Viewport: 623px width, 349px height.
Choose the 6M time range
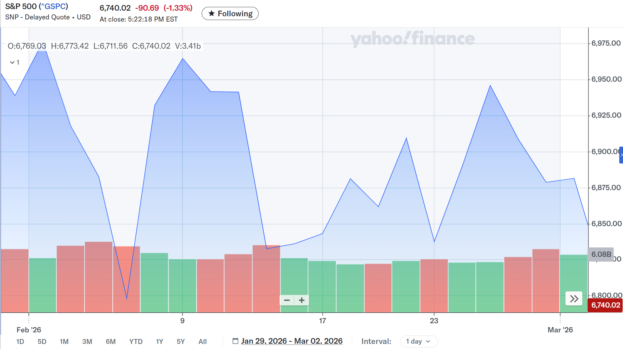click(x=111, y=341)
